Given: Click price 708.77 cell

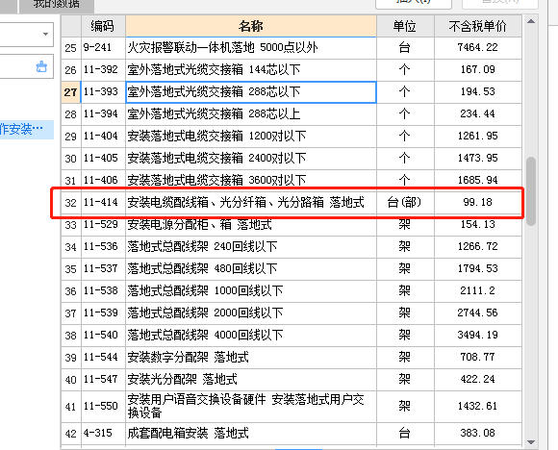Looking at the screenshot, I should (x=477, y=357).
